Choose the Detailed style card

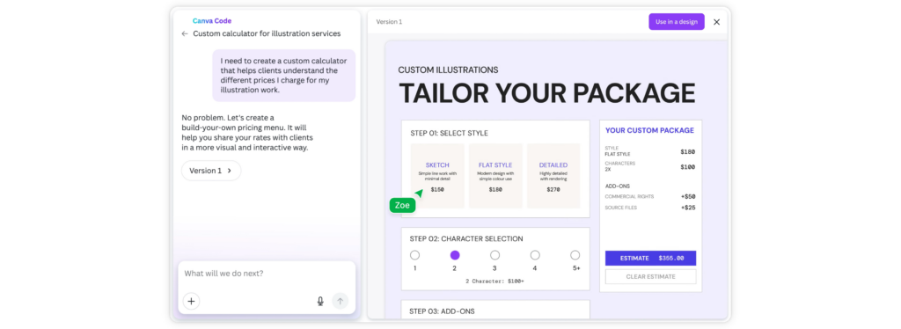tap(553, 176)
